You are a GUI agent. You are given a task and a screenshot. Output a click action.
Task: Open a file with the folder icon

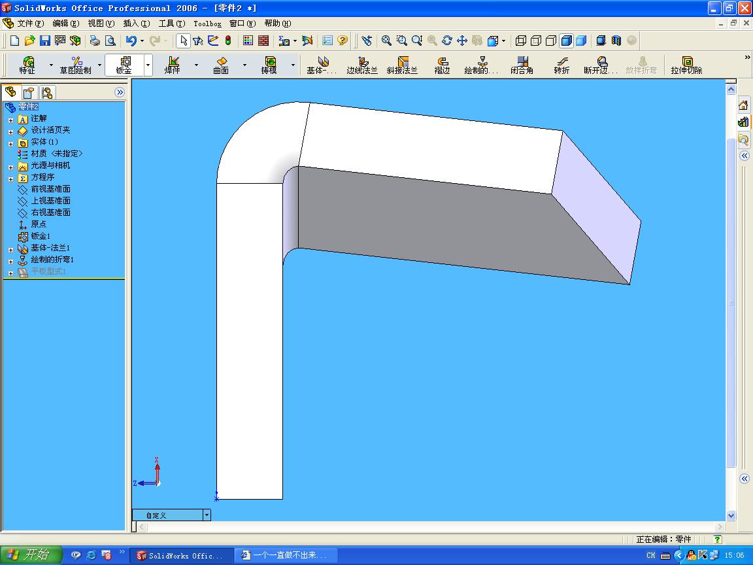click(30, 41)
